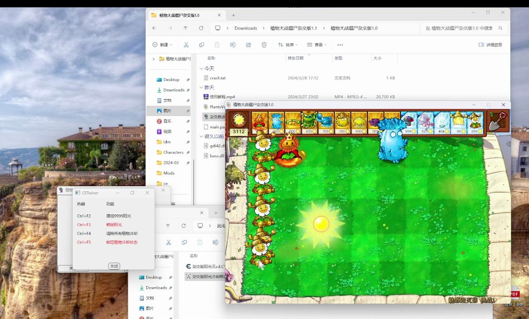Collapse the 今天 group
Image resolution: width=529 pixels, height=319 pixels.
(x=201, y=69)
